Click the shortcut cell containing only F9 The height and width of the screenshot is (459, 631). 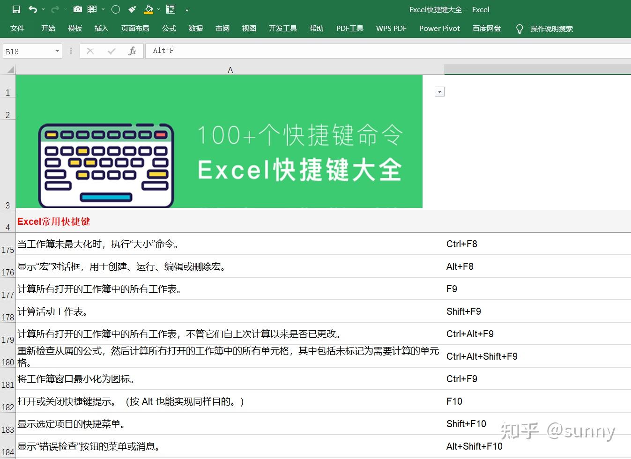pyautogui.click(x=538, y=289)
